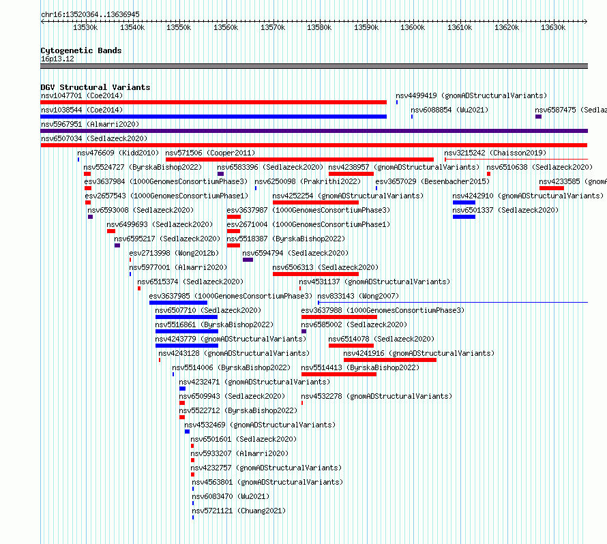Select the red nsv4252254 gnomAD bar
The width and height of the screenshot is (607, 544).
click(316, 202)
